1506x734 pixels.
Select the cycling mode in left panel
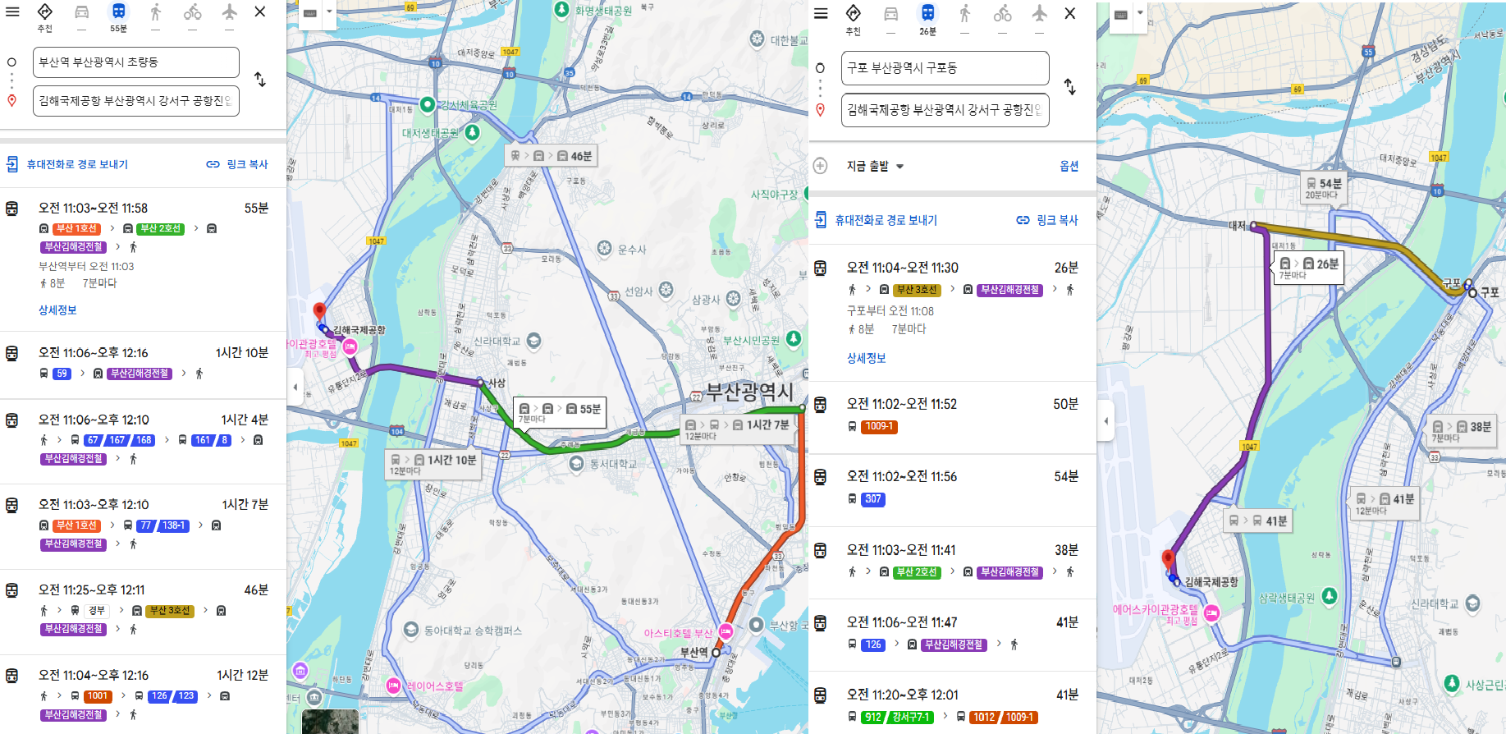(x=192, y=17)
